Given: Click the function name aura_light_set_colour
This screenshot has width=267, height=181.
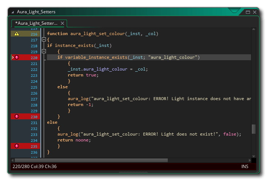Looking at the screenshot, I should pos(97,34).
